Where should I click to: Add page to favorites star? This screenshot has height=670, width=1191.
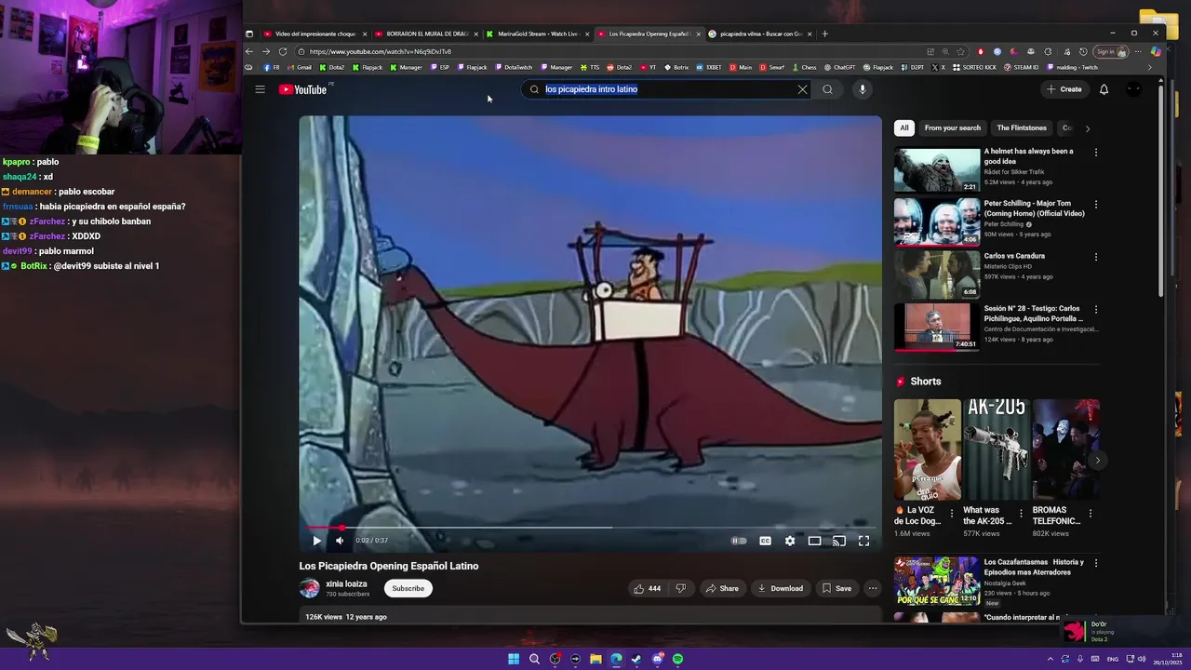pyautogui.click(x=960, y=51)
